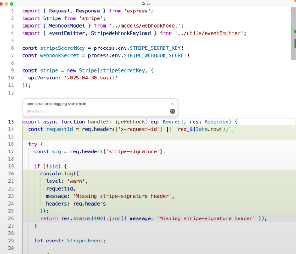Click the 'stripe' string on line 2

coord(91,18)
